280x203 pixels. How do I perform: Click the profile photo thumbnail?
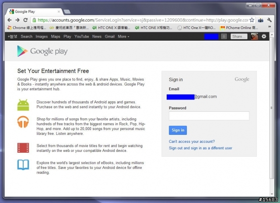pos(255,36)
